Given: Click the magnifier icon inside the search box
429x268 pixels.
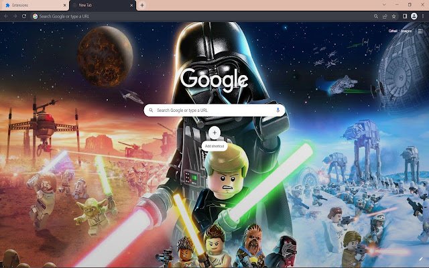Looking at the screenshot, I should 151,110.
